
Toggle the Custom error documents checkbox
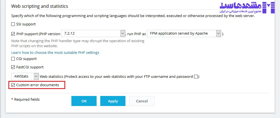pos(13,85)
